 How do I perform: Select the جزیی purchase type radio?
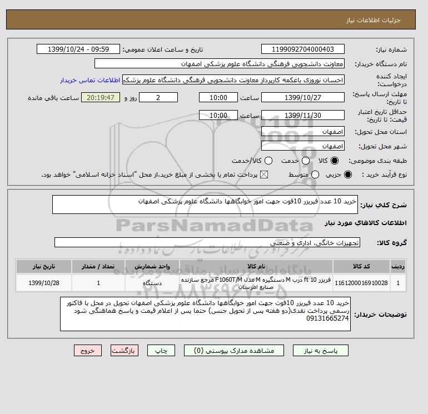point(348,174)
